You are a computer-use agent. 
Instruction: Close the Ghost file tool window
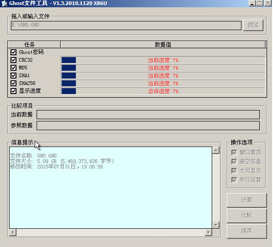tap(268, 3)
